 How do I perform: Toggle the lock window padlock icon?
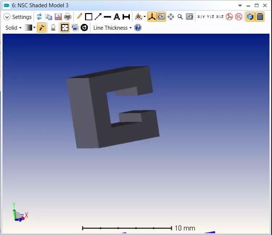[53, 28]
